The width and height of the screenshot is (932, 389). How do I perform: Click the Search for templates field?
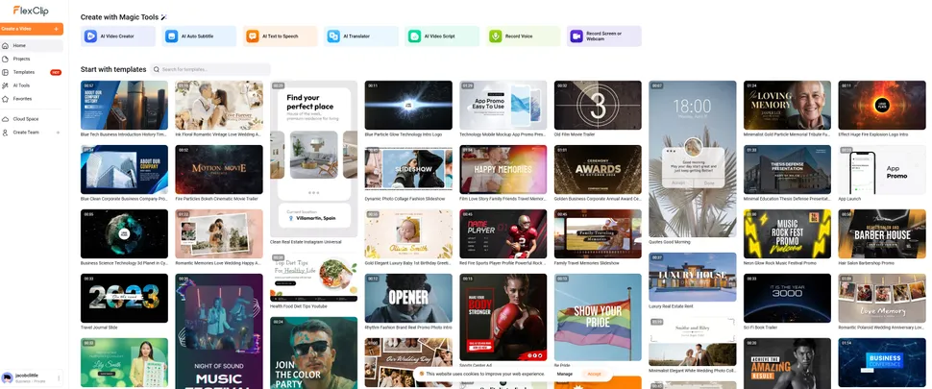[213, 70]
